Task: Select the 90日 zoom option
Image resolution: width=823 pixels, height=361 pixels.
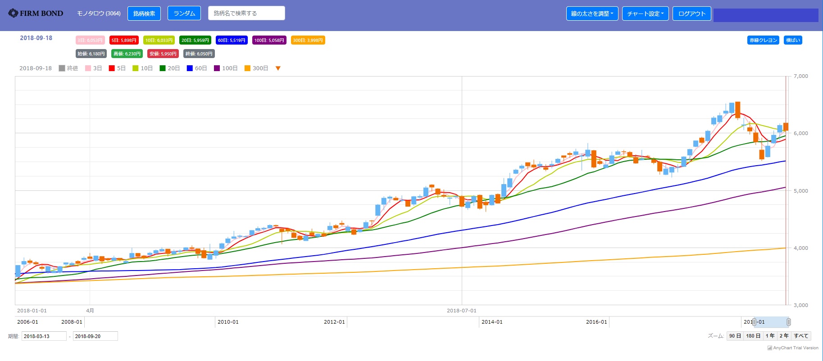Action: point(735,336)
